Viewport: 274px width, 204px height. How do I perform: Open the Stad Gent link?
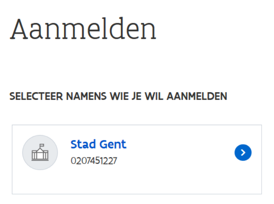98,144
